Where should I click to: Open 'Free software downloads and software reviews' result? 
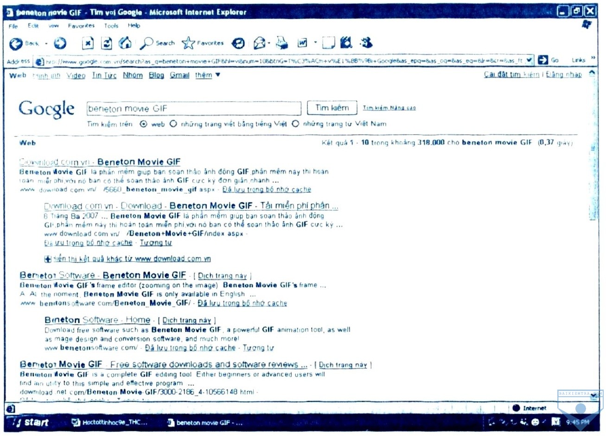tap(164, 364)
